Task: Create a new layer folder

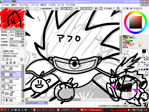Action: [10, 60]
